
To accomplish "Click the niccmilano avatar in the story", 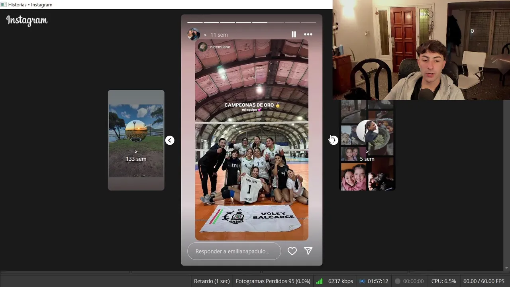I will click(x=203, y=47).
